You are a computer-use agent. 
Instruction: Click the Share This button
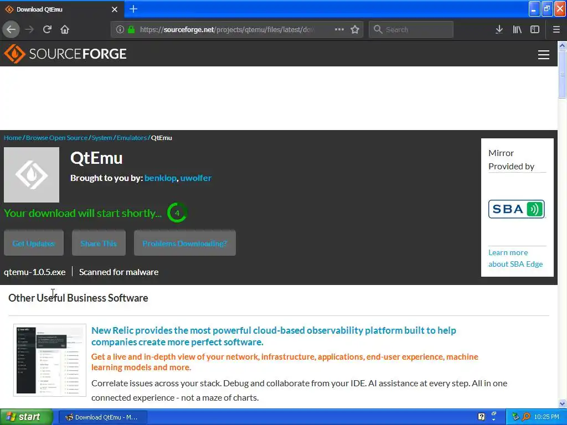click(99, 243)
